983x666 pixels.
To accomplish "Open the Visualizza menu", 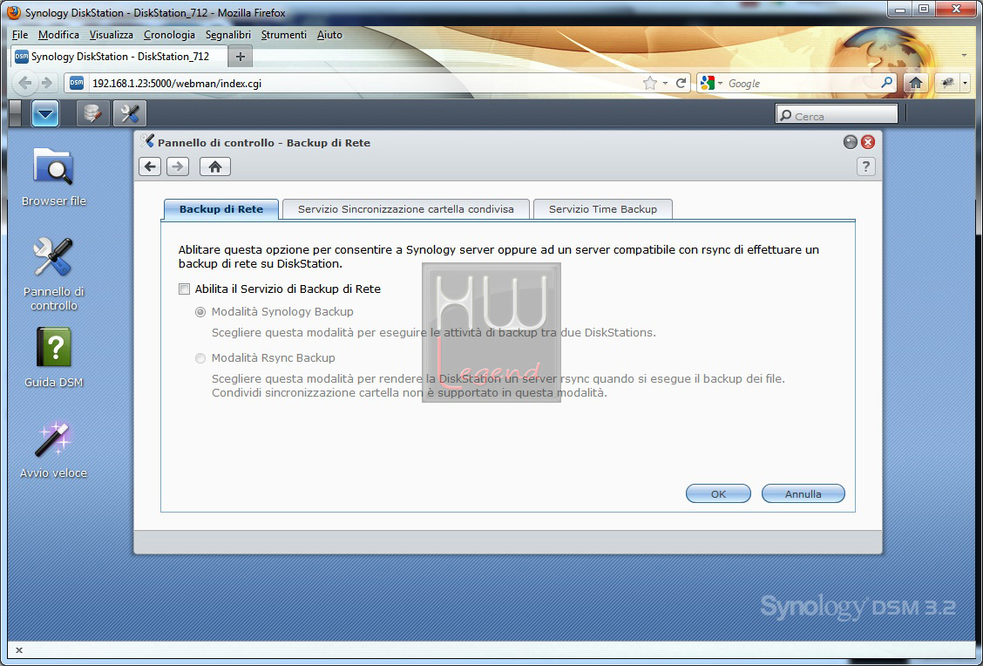I will point(111,35).
